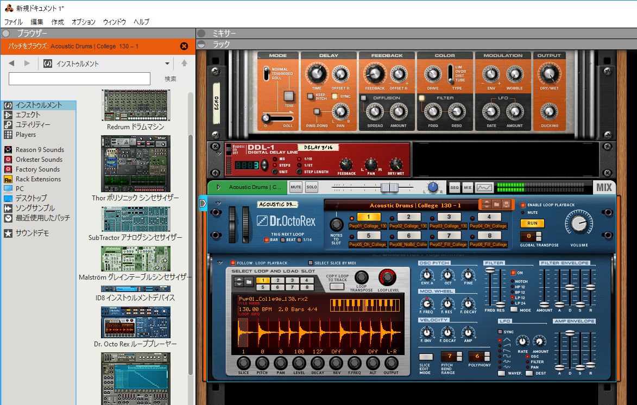Open the オプション menu
The height and width of the screenshot is (405, 637).
click(x=83, y=22)
